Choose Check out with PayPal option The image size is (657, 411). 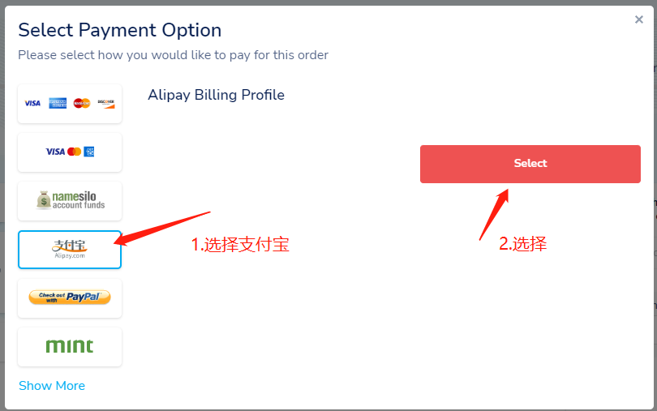70,298
